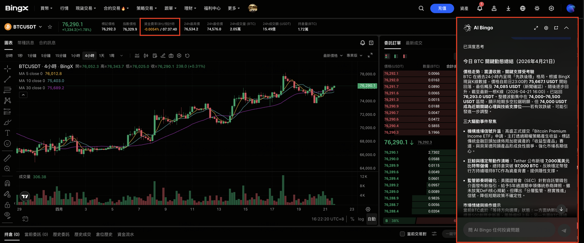Image resolution: width=584 pixels, height=243 pixels.
Task: Open the chart indicators icon
Action: click(x=137, y=56)
